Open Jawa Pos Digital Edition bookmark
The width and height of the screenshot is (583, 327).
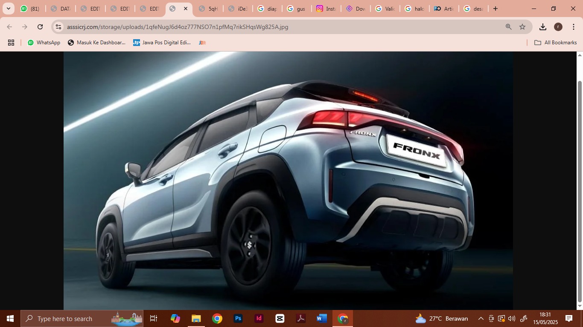[x=162, y=43]
